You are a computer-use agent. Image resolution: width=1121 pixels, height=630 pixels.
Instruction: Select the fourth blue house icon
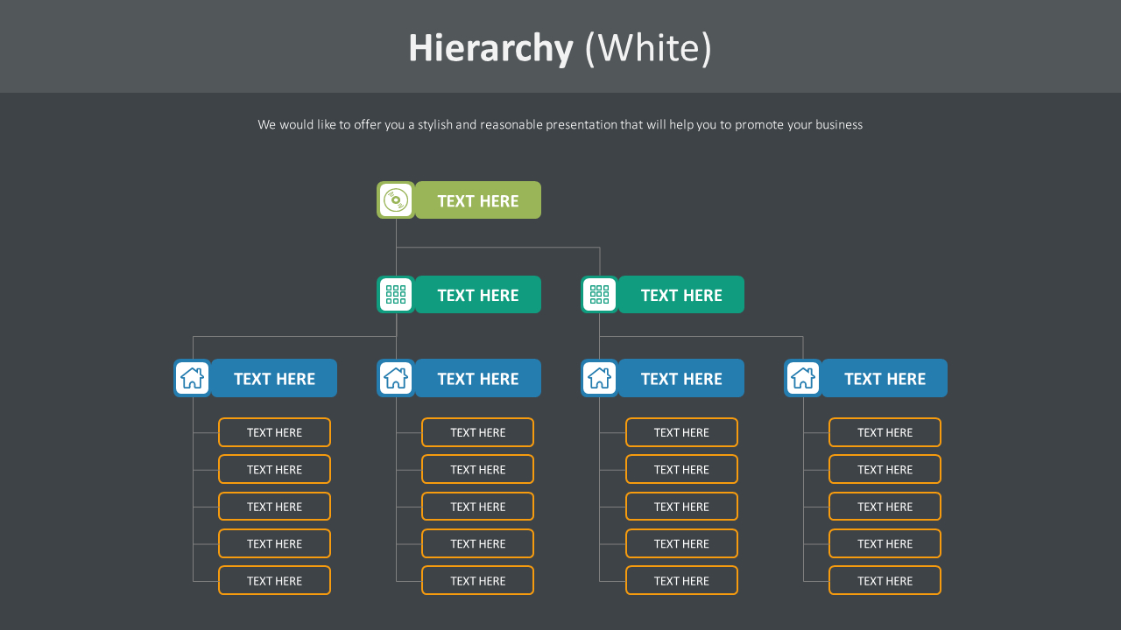(x=803, y=378)
